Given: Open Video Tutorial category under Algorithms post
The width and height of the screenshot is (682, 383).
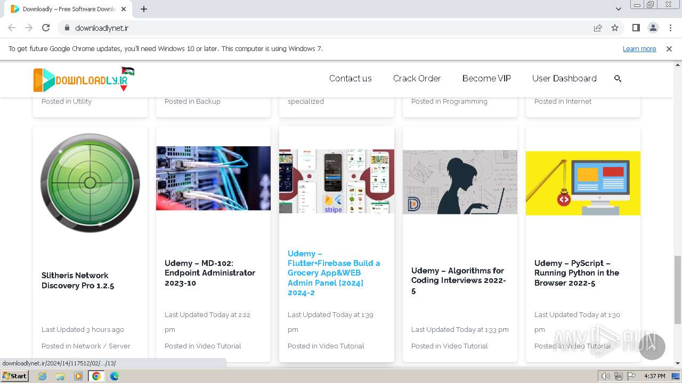Looking at the screenshot, I should point(465,346).
